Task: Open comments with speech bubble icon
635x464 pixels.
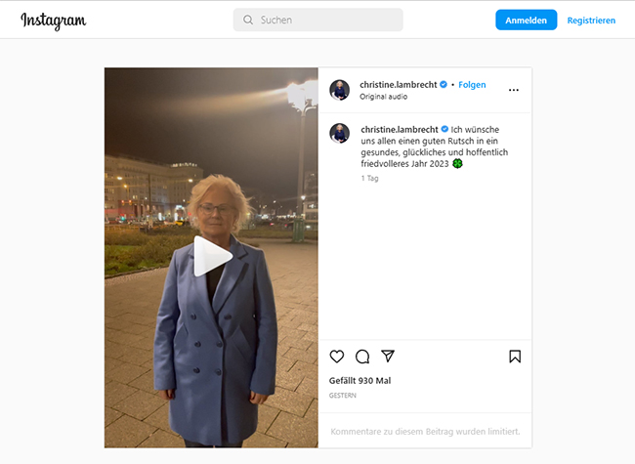Action: click(x=362, y=357)
